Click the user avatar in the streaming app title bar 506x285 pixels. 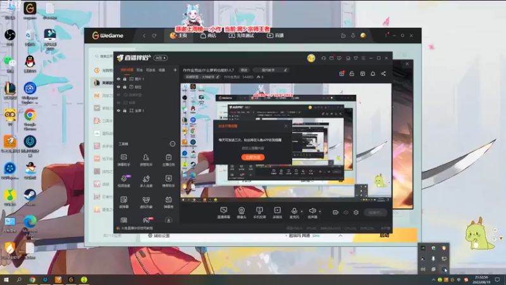(311, 58)
